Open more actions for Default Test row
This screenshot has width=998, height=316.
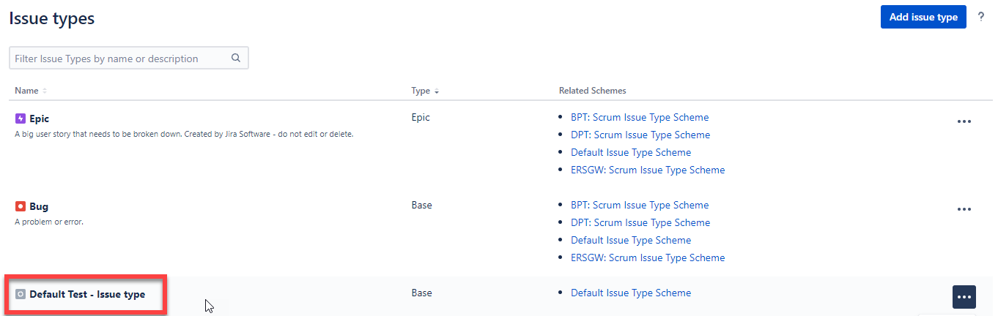964,297
